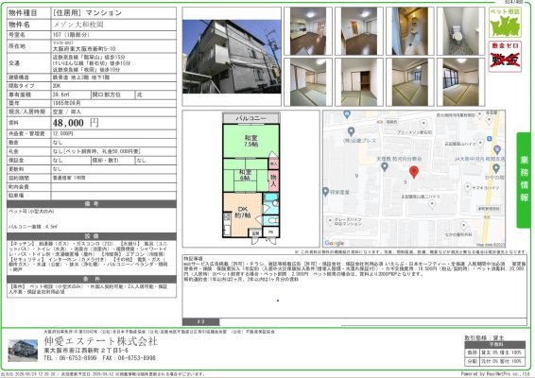This screenshot has height=378, width=535.
Task: Click the DK 約7帖 area on floor plan
Action: [243, 214]
